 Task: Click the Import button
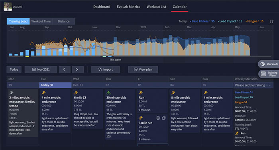coord(106,69)
